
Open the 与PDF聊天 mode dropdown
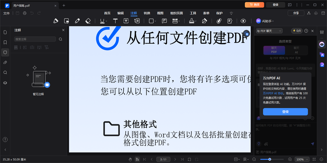tap(269, 31)
